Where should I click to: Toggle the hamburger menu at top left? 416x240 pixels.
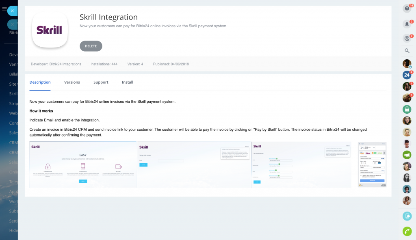pos(4,9)
